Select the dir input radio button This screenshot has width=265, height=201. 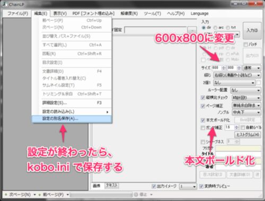204,28
